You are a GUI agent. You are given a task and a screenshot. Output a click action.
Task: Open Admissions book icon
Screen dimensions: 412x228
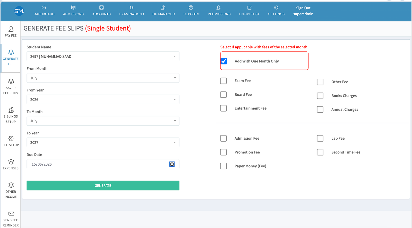tap(73, 8)
